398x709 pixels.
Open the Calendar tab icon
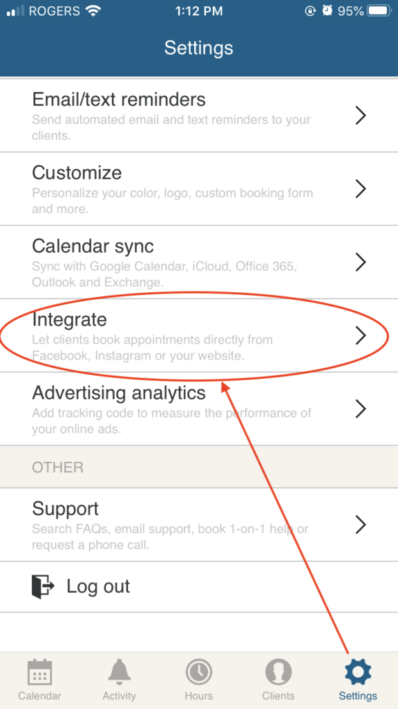point(39,672)
